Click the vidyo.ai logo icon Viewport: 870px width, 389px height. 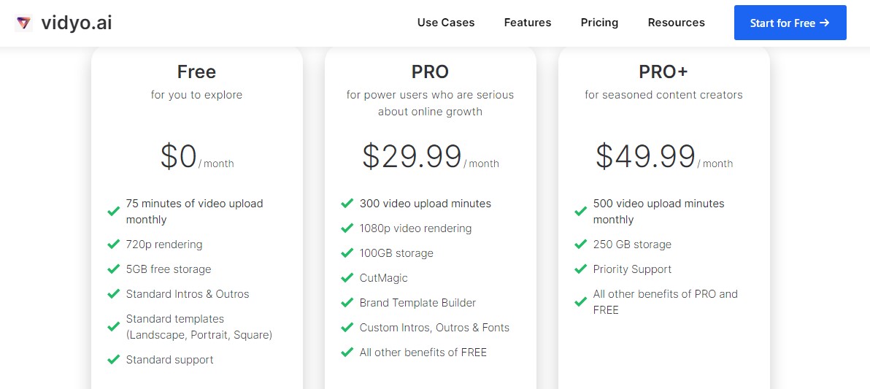[23, 23]
